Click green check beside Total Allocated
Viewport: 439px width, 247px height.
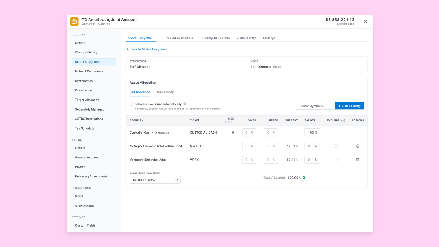304,177
